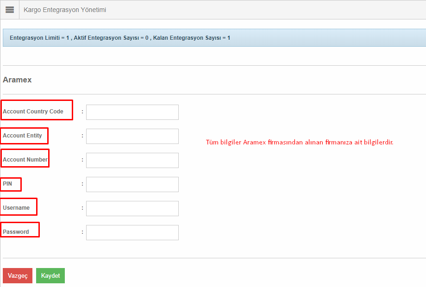
Task: Click the Entegrasyon Limiti info banner text
Action: (x=120, y=38)
